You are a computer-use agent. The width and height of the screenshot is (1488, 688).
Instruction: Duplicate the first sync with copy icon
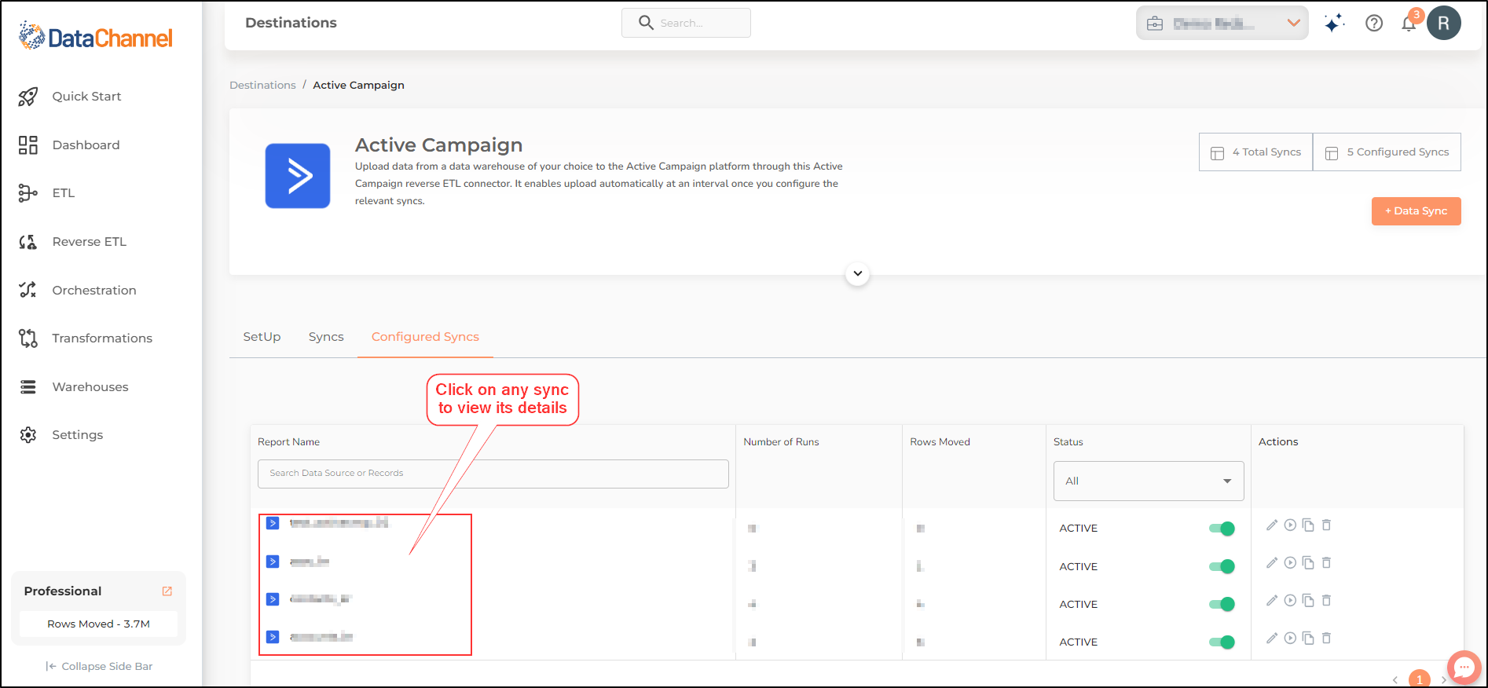click(1308, 525)
